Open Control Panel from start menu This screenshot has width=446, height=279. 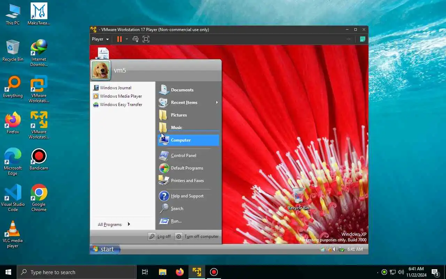click(x=189, y=156)
